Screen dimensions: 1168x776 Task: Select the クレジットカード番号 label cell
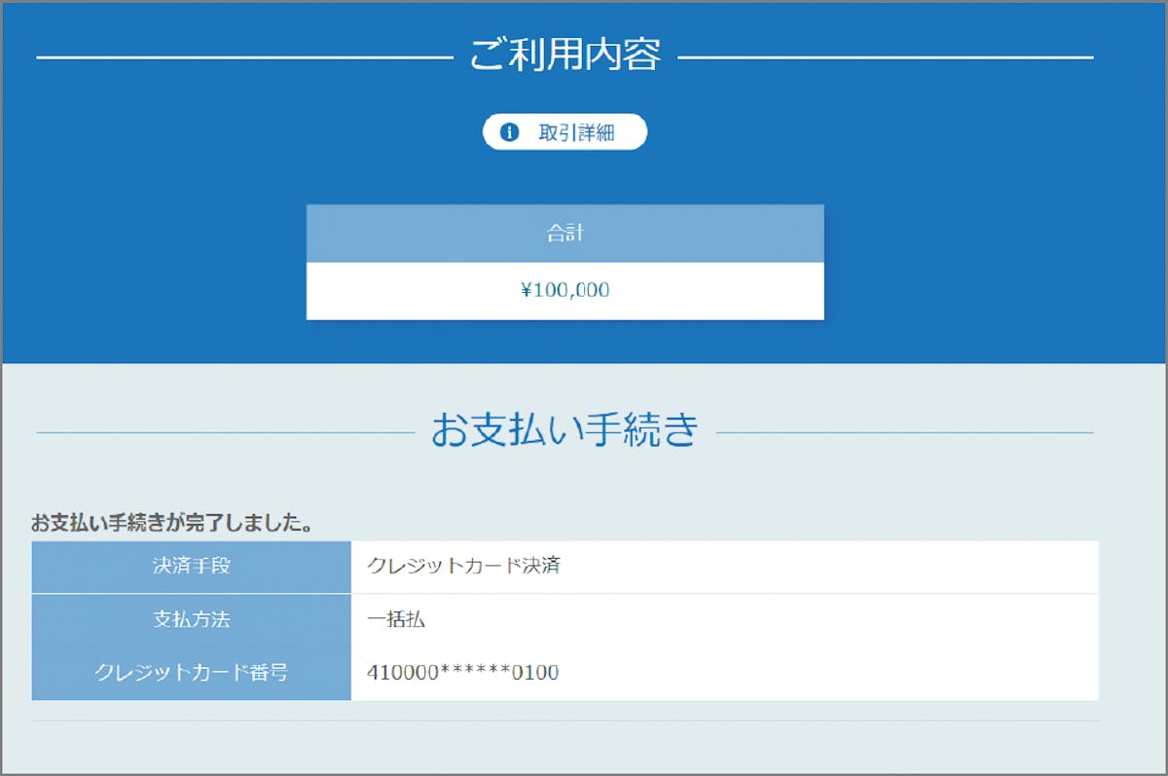point(191,672)
